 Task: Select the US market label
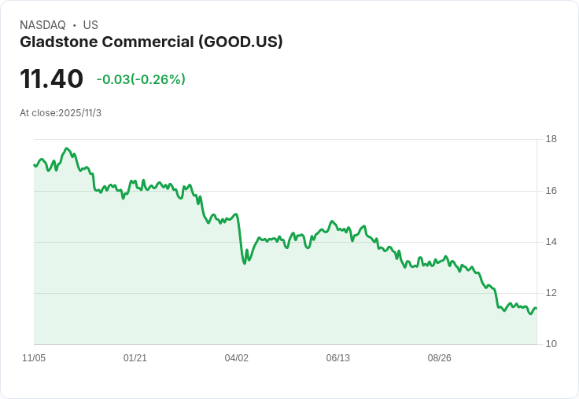point(90,25)
